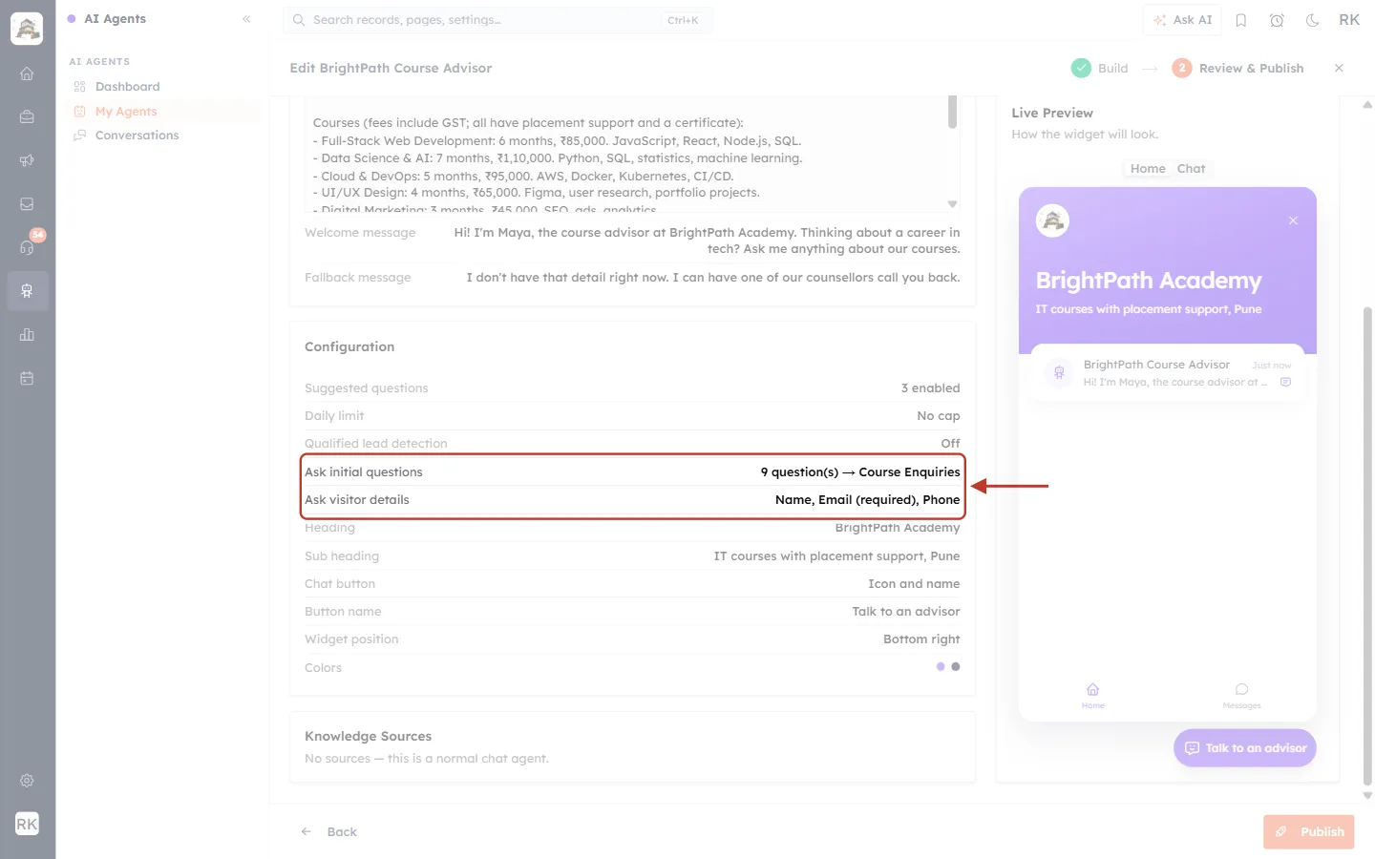Open the Home icon in left rail

27,73
